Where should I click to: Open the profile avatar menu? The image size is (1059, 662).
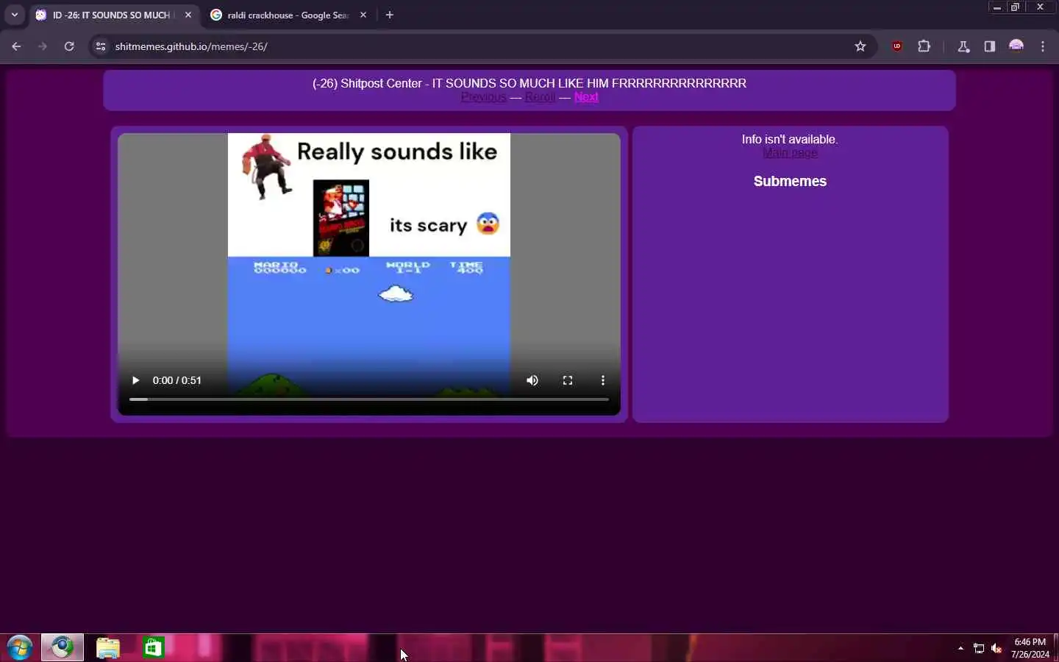pyautogui.click(x=1016, y=46)
